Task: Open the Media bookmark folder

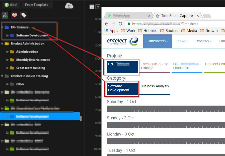Action: (x=189, y=31)
